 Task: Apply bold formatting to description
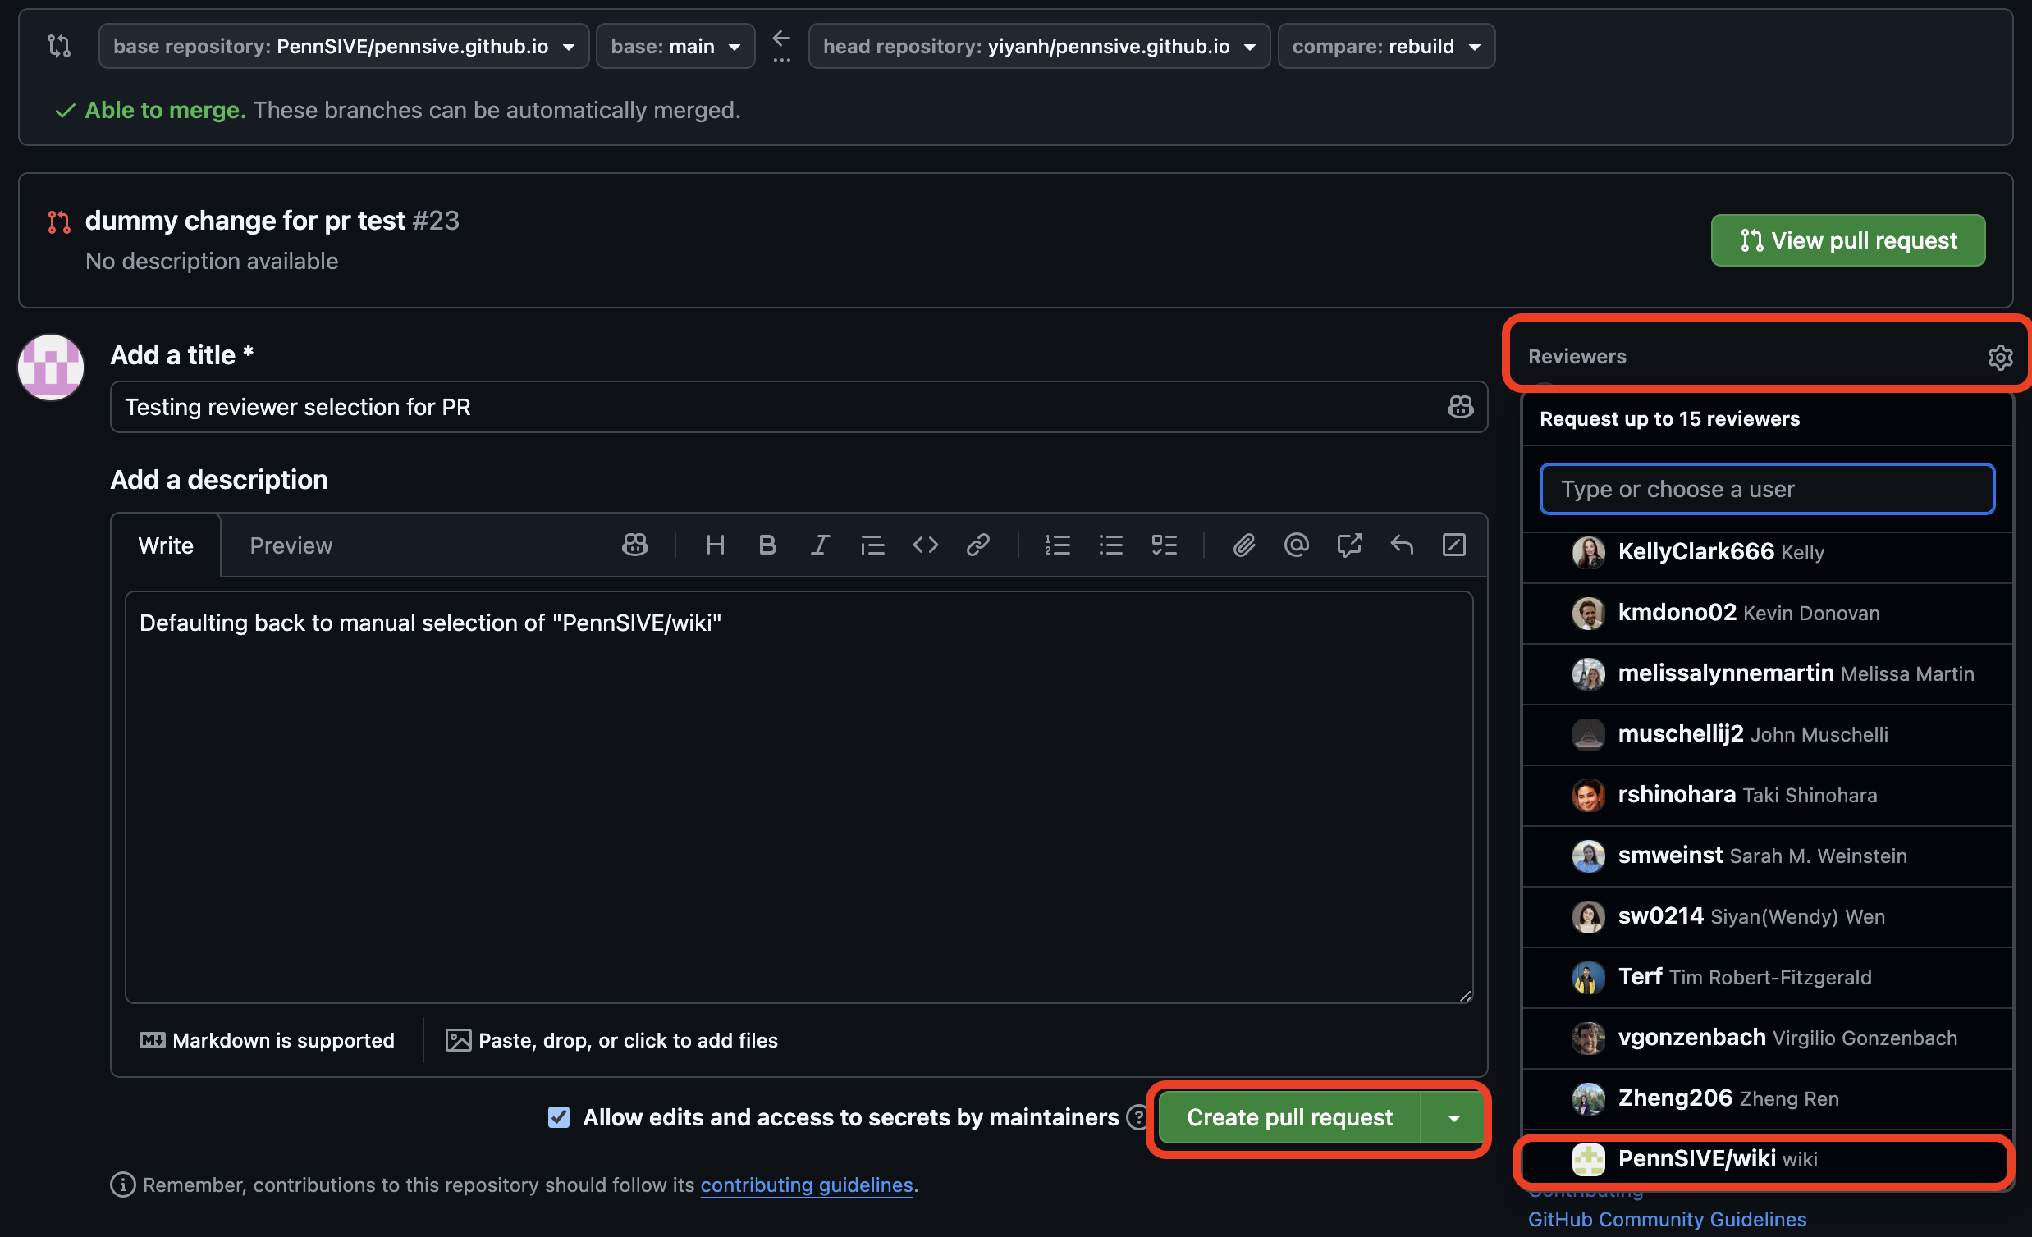point(767,545)
